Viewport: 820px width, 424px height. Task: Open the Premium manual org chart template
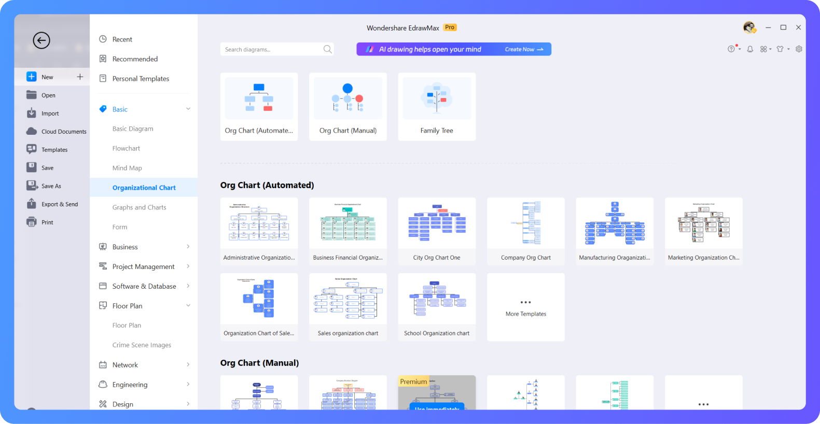tap(437, 392)
